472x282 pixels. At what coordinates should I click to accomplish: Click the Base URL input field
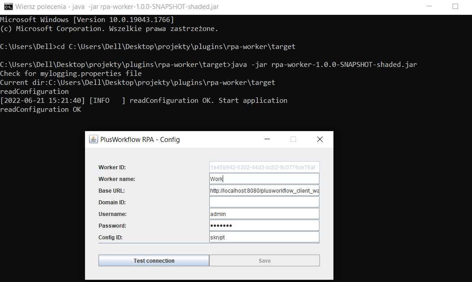click(x=264, y=190)
